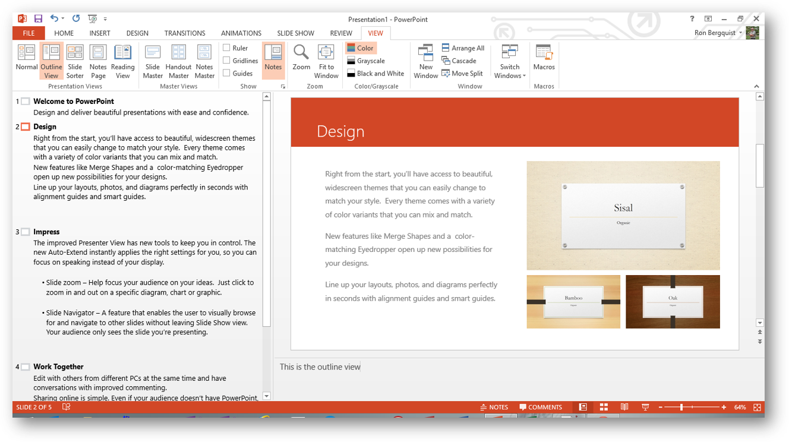Click the COMMENTS button in status bar
The width and height of the screenshot is (789, 442).
540,407
